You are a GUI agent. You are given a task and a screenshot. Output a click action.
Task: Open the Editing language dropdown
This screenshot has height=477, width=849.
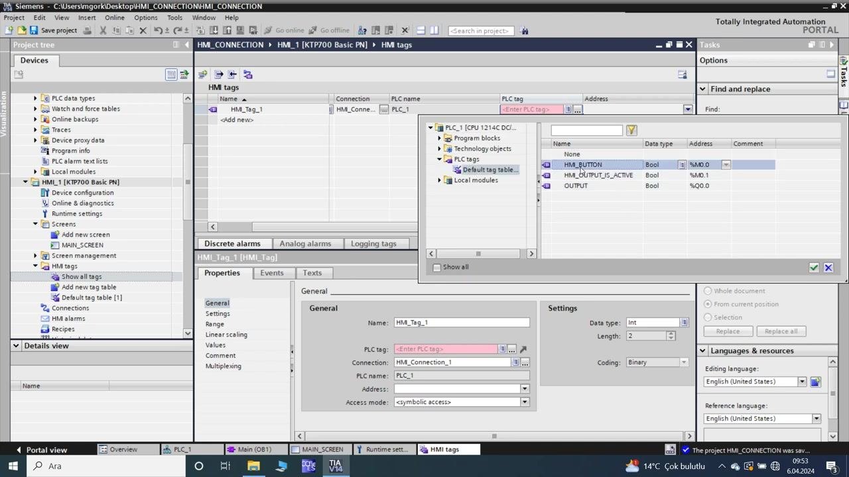pos(802,382)
